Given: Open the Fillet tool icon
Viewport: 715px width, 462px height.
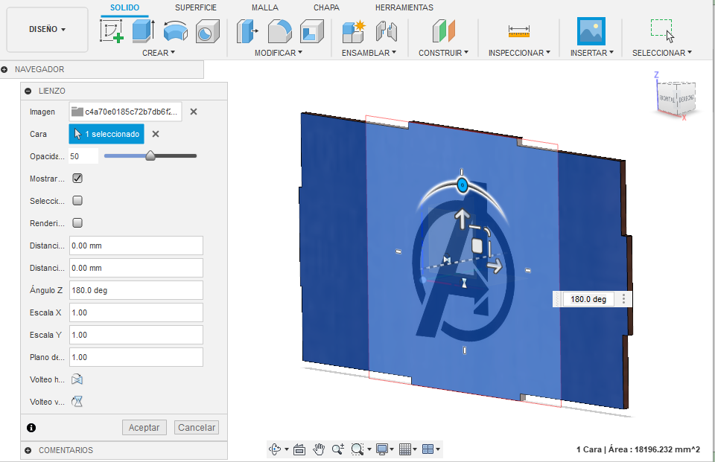Looking at the screenshot, I should pos(279,31).
